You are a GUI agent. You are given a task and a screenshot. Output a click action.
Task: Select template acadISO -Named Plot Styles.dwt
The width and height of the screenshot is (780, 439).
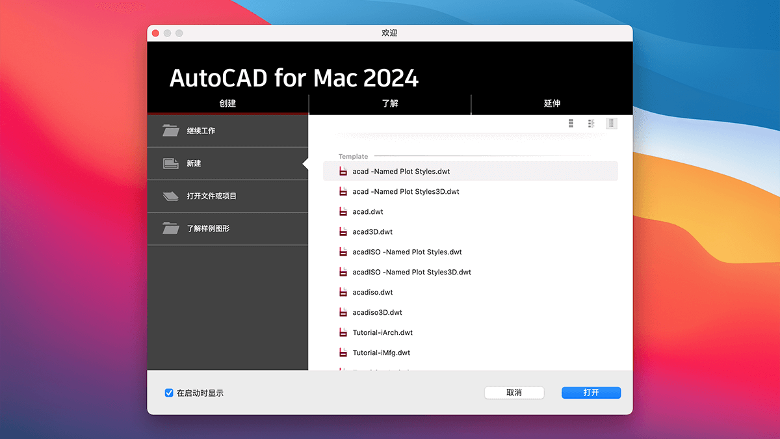(471, 252)
